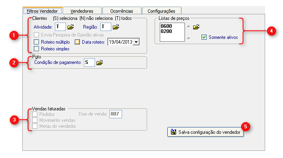This screenshot has height=158, width=283.
Task: Switch to Vendedores tab
Action: (82, 11)
